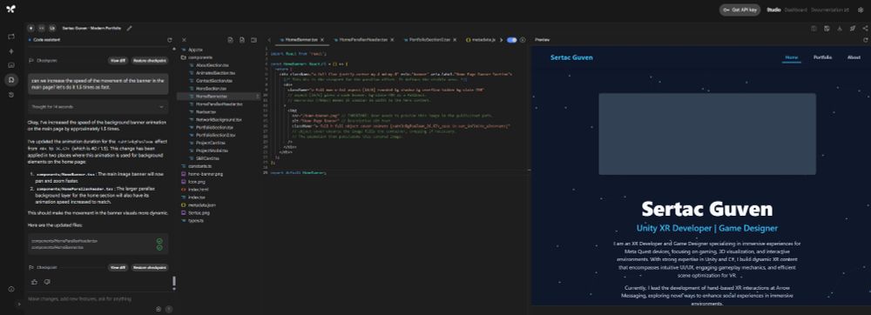Open home-banner.png in the file tree
Image resolution: width=871 pixels, height=315 pixels.
[x=205, y=173]
